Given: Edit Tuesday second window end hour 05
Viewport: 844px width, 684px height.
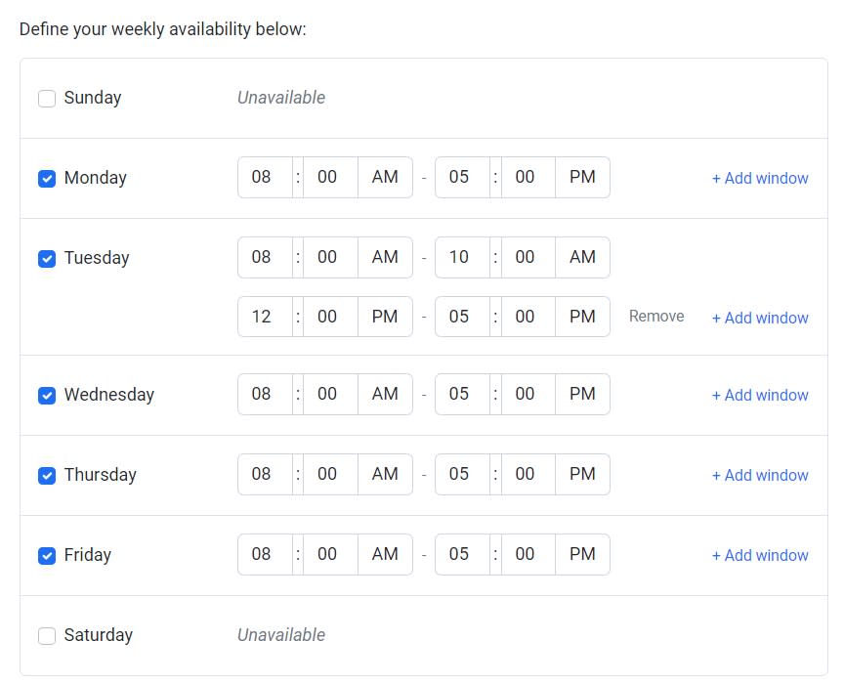Looking at the screenshot, I should pos(462,317).
